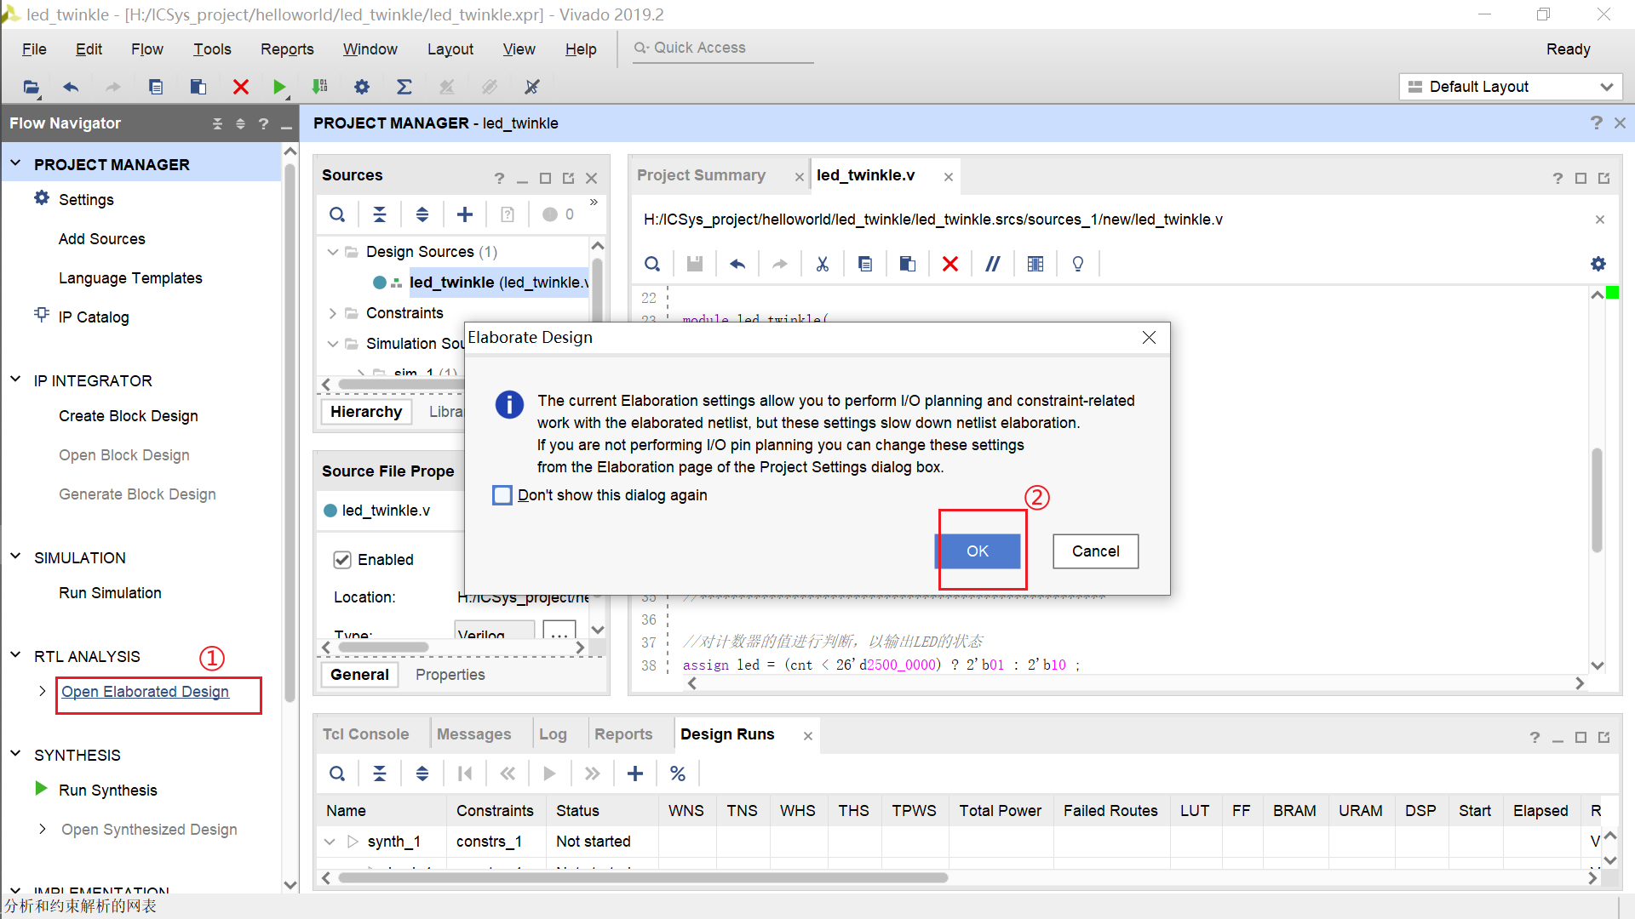Cancel the Elaborate Design dialog

point(1095,551)
